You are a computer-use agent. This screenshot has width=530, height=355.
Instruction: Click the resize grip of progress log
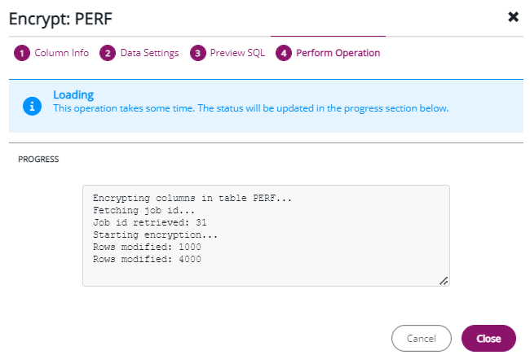tap(444, 280)
